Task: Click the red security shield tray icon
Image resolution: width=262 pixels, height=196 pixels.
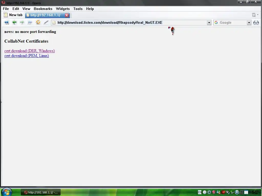Action: [214, 192]
